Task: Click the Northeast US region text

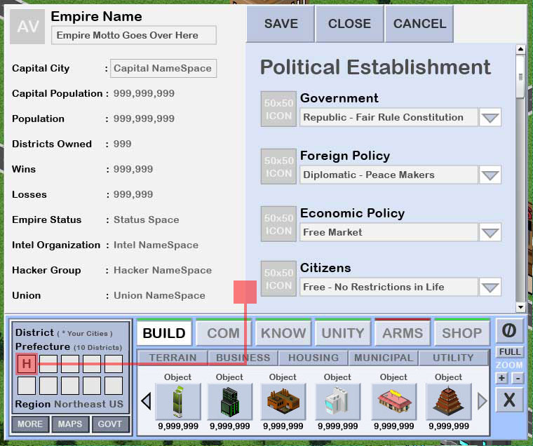Action: pos(89,404)
